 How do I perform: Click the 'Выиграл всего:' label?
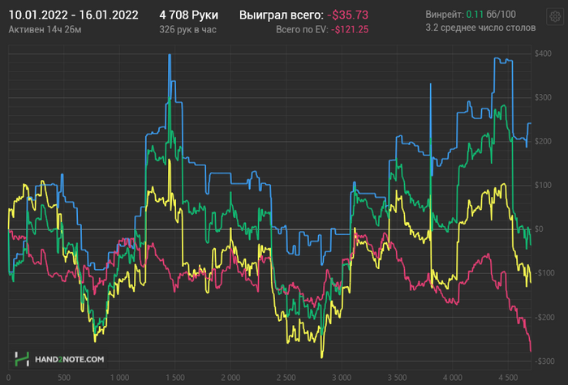coord(281,15)
